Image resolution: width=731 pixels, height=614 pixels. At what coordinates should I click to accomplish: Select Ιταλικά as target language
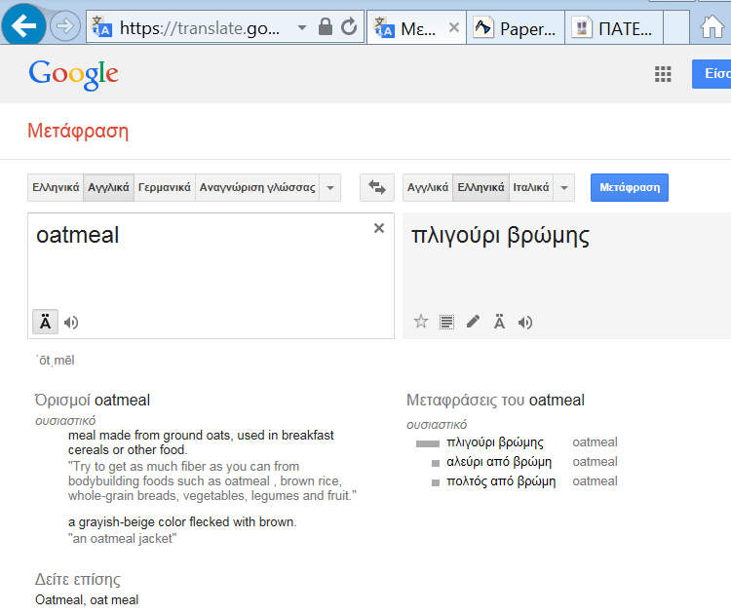[531, 187]
